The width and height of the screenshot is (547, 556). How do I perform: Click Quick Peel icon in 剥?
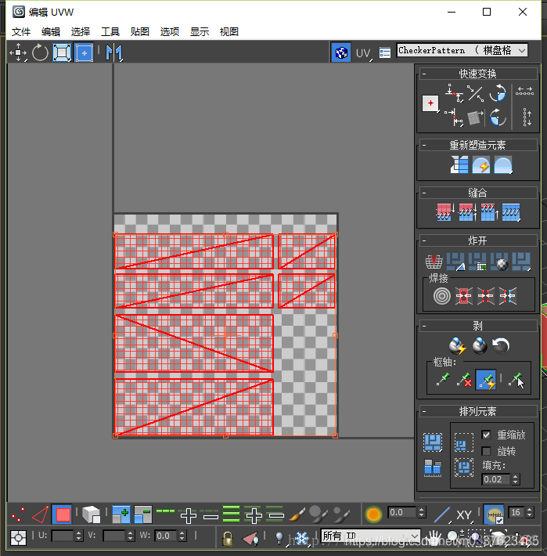457,345
